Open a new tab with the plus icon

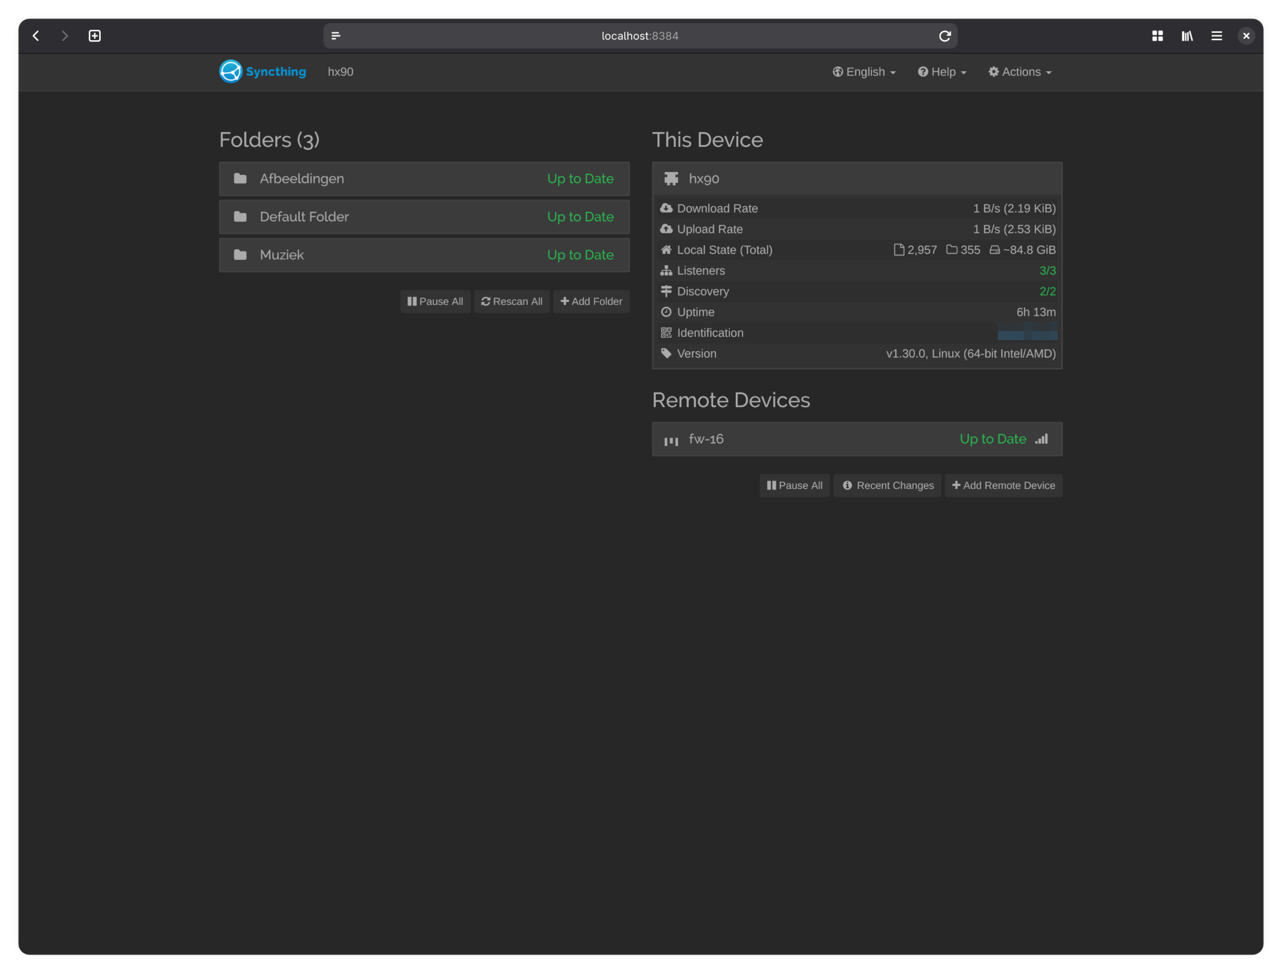(94, 36)
